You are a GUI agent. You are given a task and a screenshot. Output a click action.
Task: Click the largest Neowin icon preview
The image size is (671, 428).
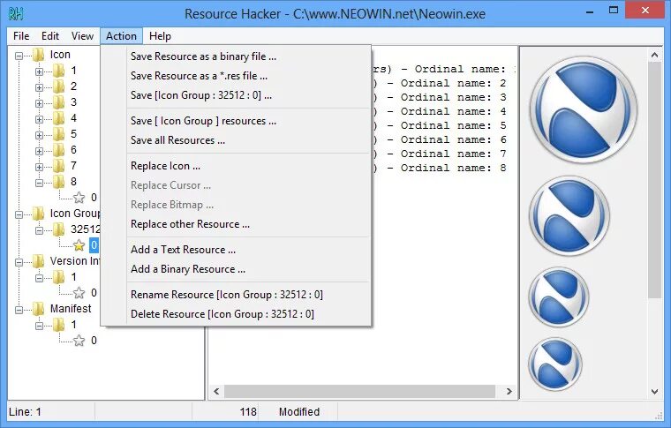(x=584, y=110)
